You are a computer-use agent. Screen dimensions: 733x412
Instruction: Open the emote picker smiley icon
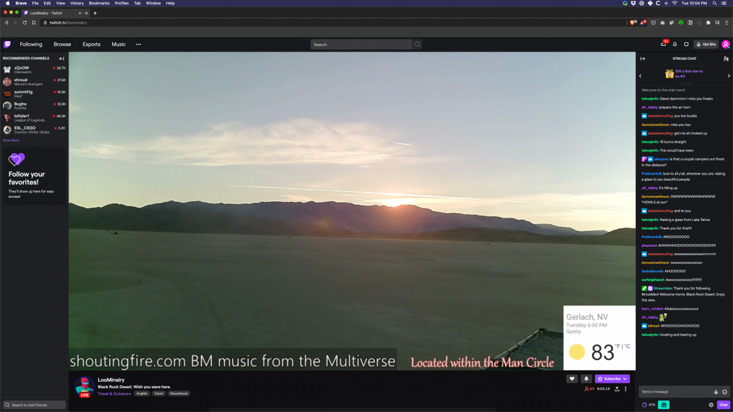point(724,392)
